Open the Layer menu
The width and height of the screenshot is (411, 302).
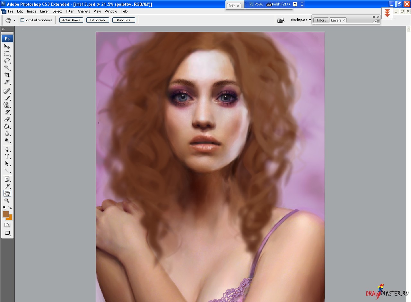click(44, 11)
